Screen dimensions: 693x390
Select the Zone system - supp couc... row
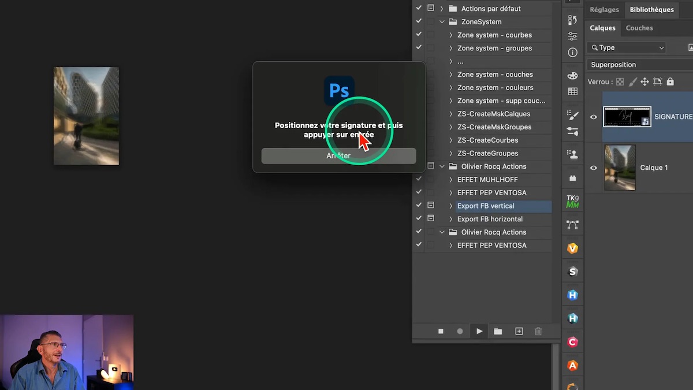click(x=501, y=101)
